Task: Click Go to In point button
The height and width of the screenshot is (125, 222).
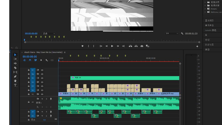Action: pos(101,46)
